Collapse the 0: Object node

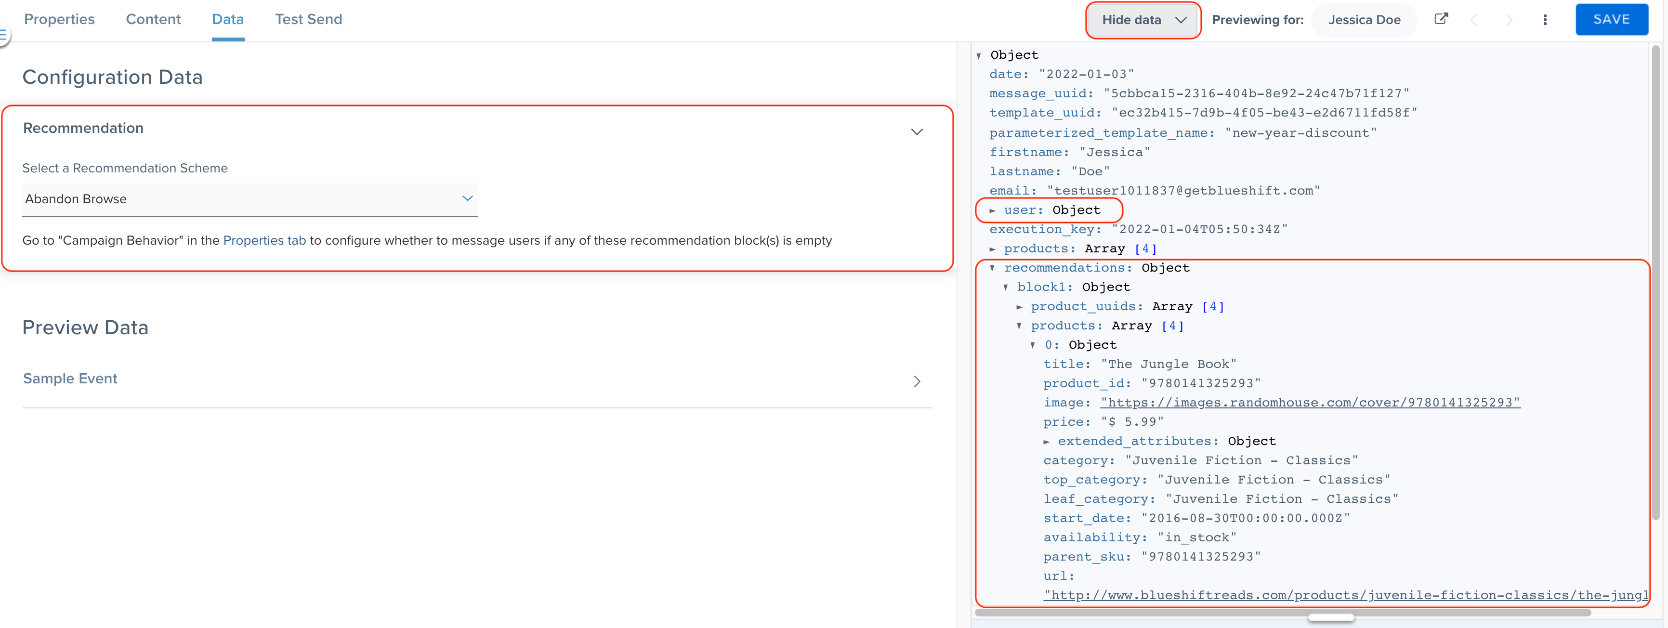pyautogui.click(x=1033, y=346)
